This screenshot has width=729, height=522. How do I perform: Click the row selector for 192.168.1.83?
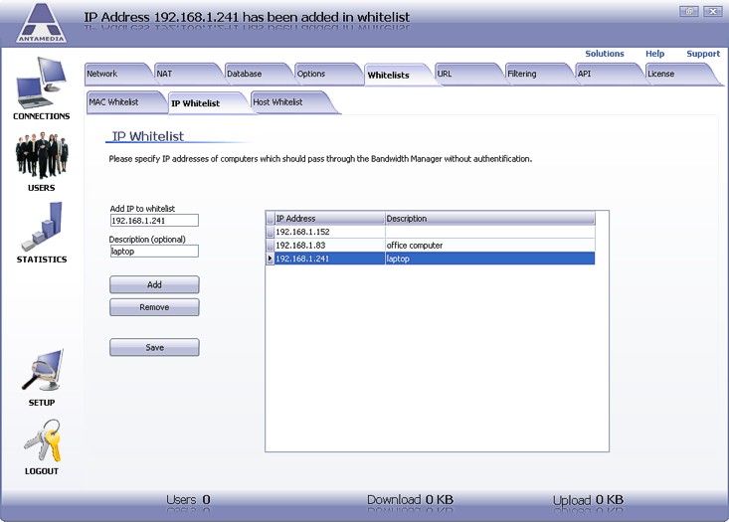coord(270,245)
